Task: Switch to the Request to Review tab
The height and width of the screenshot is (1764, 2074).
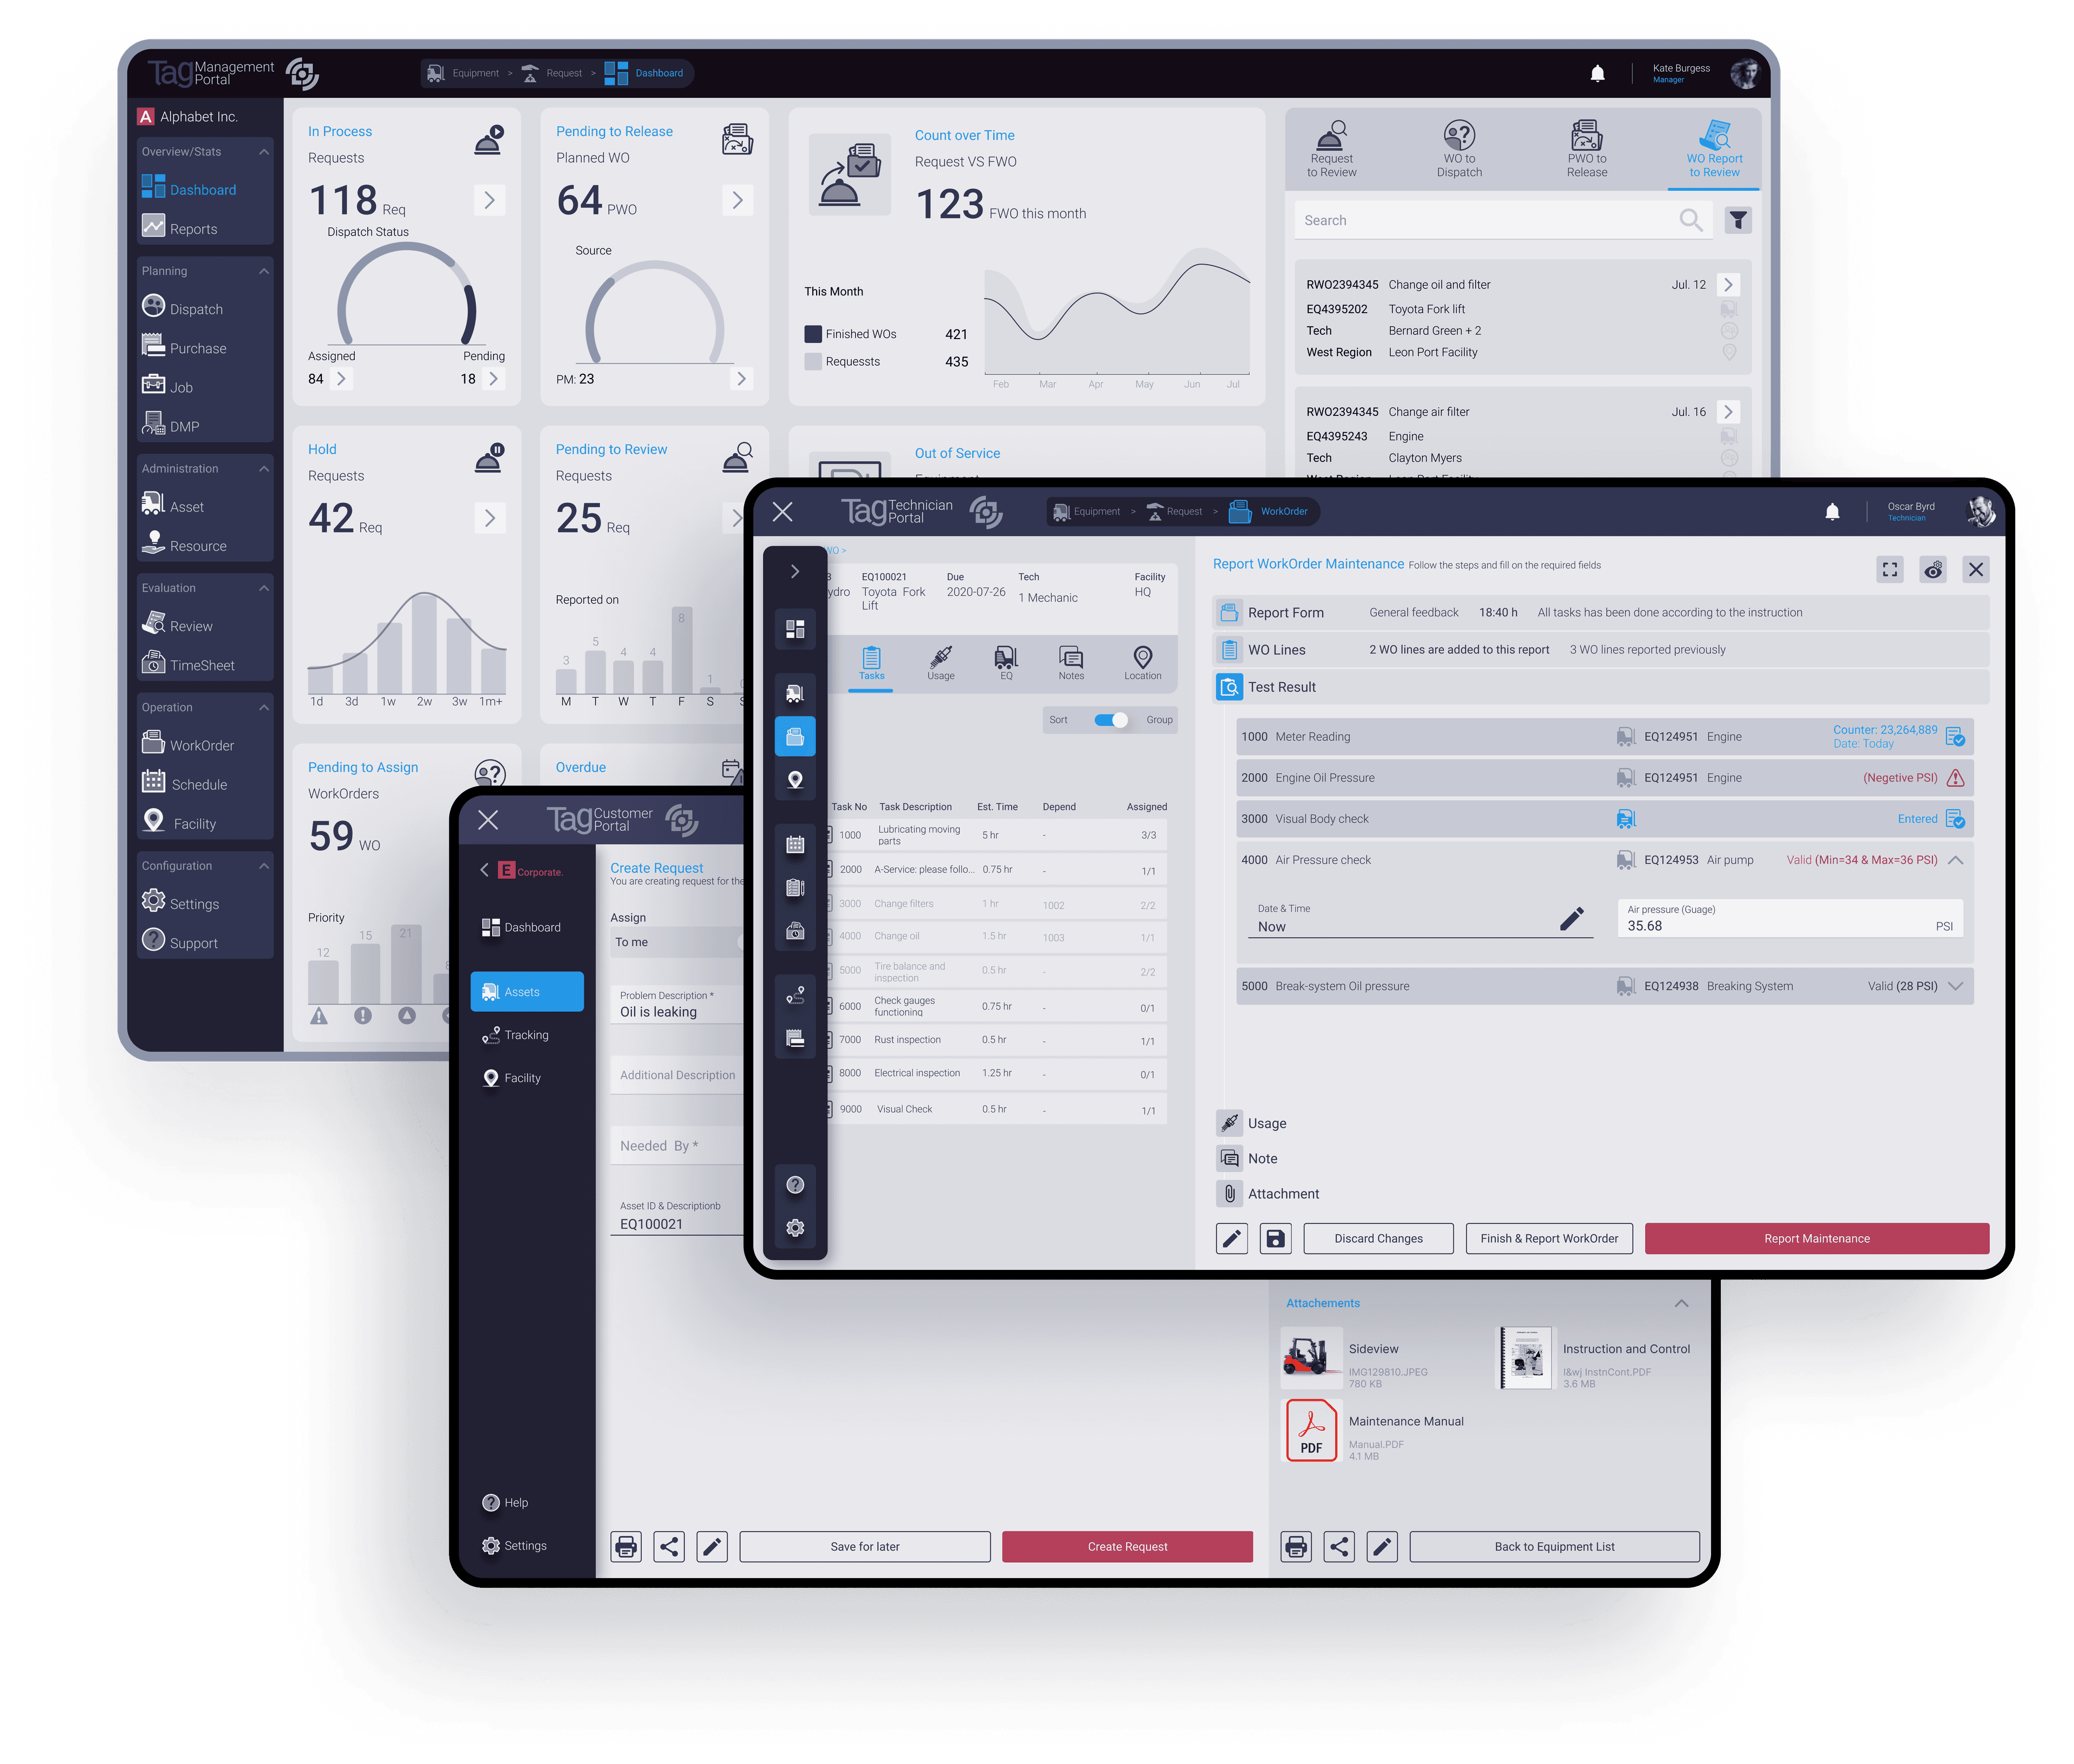Action: click(1331, 149)
